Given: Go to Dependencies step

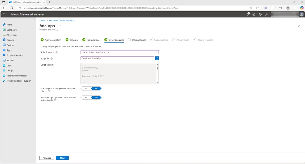Looking at the screenshot, I should (x=137, y=40).
